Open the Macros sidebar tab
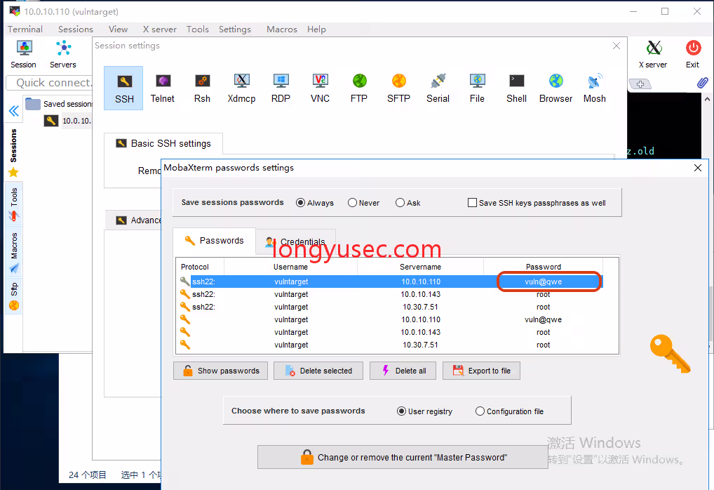The height and width of the screenshot is (490, 714). tap(13, 252)
